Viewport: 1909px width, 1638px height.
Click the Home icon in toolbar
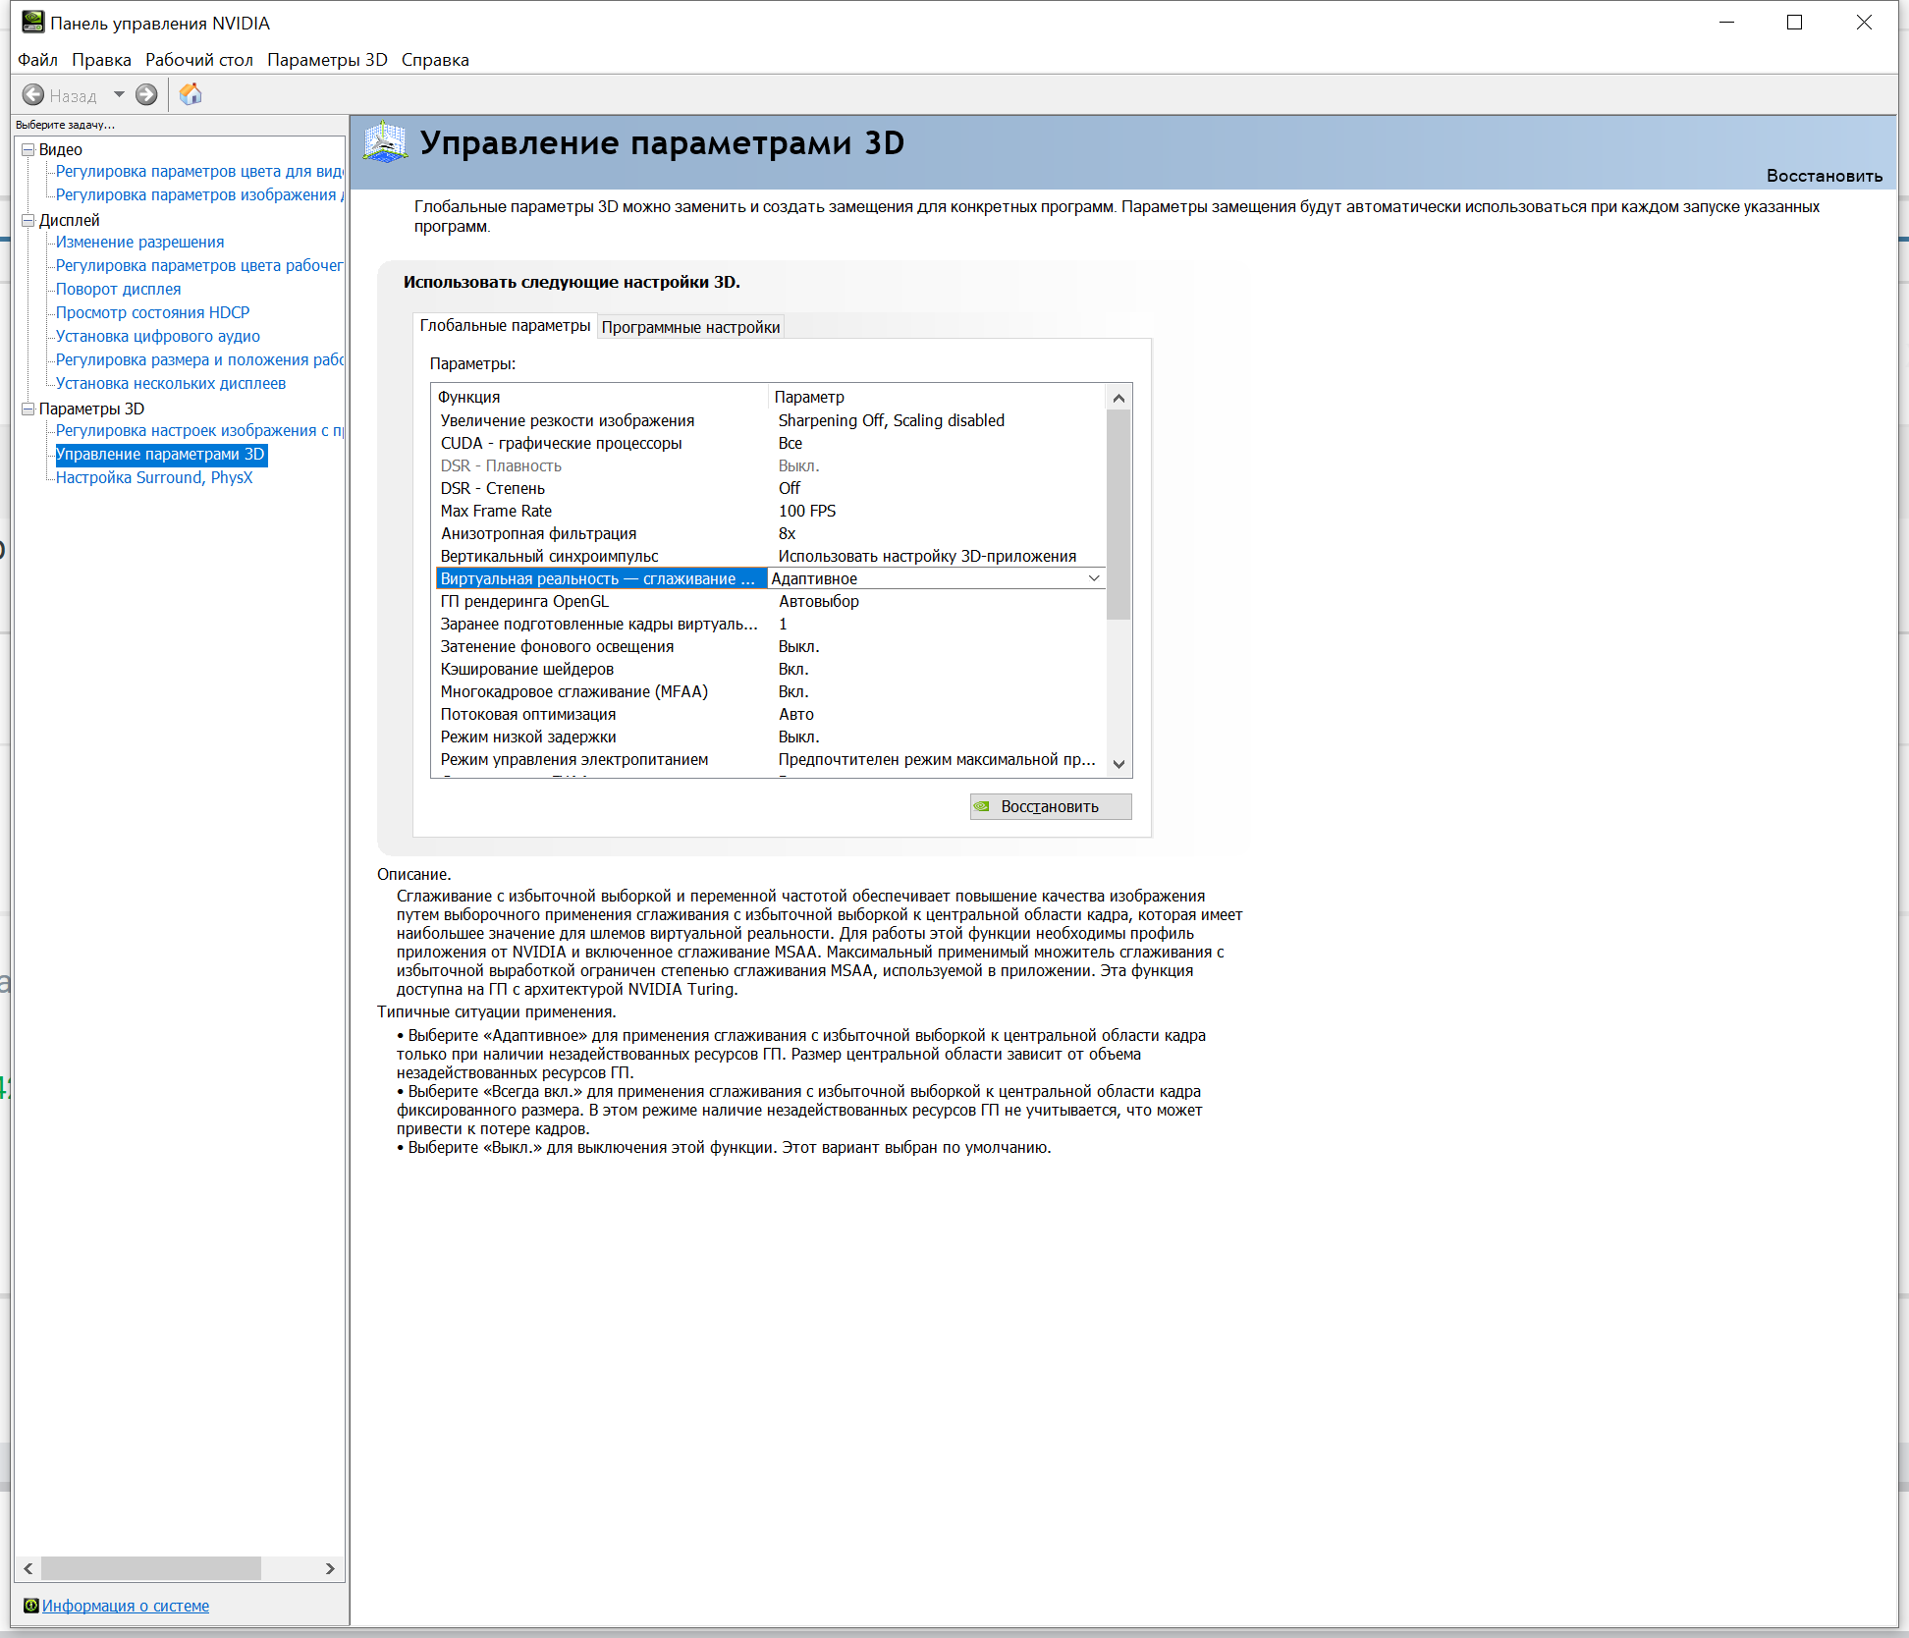tap(191, 94)
